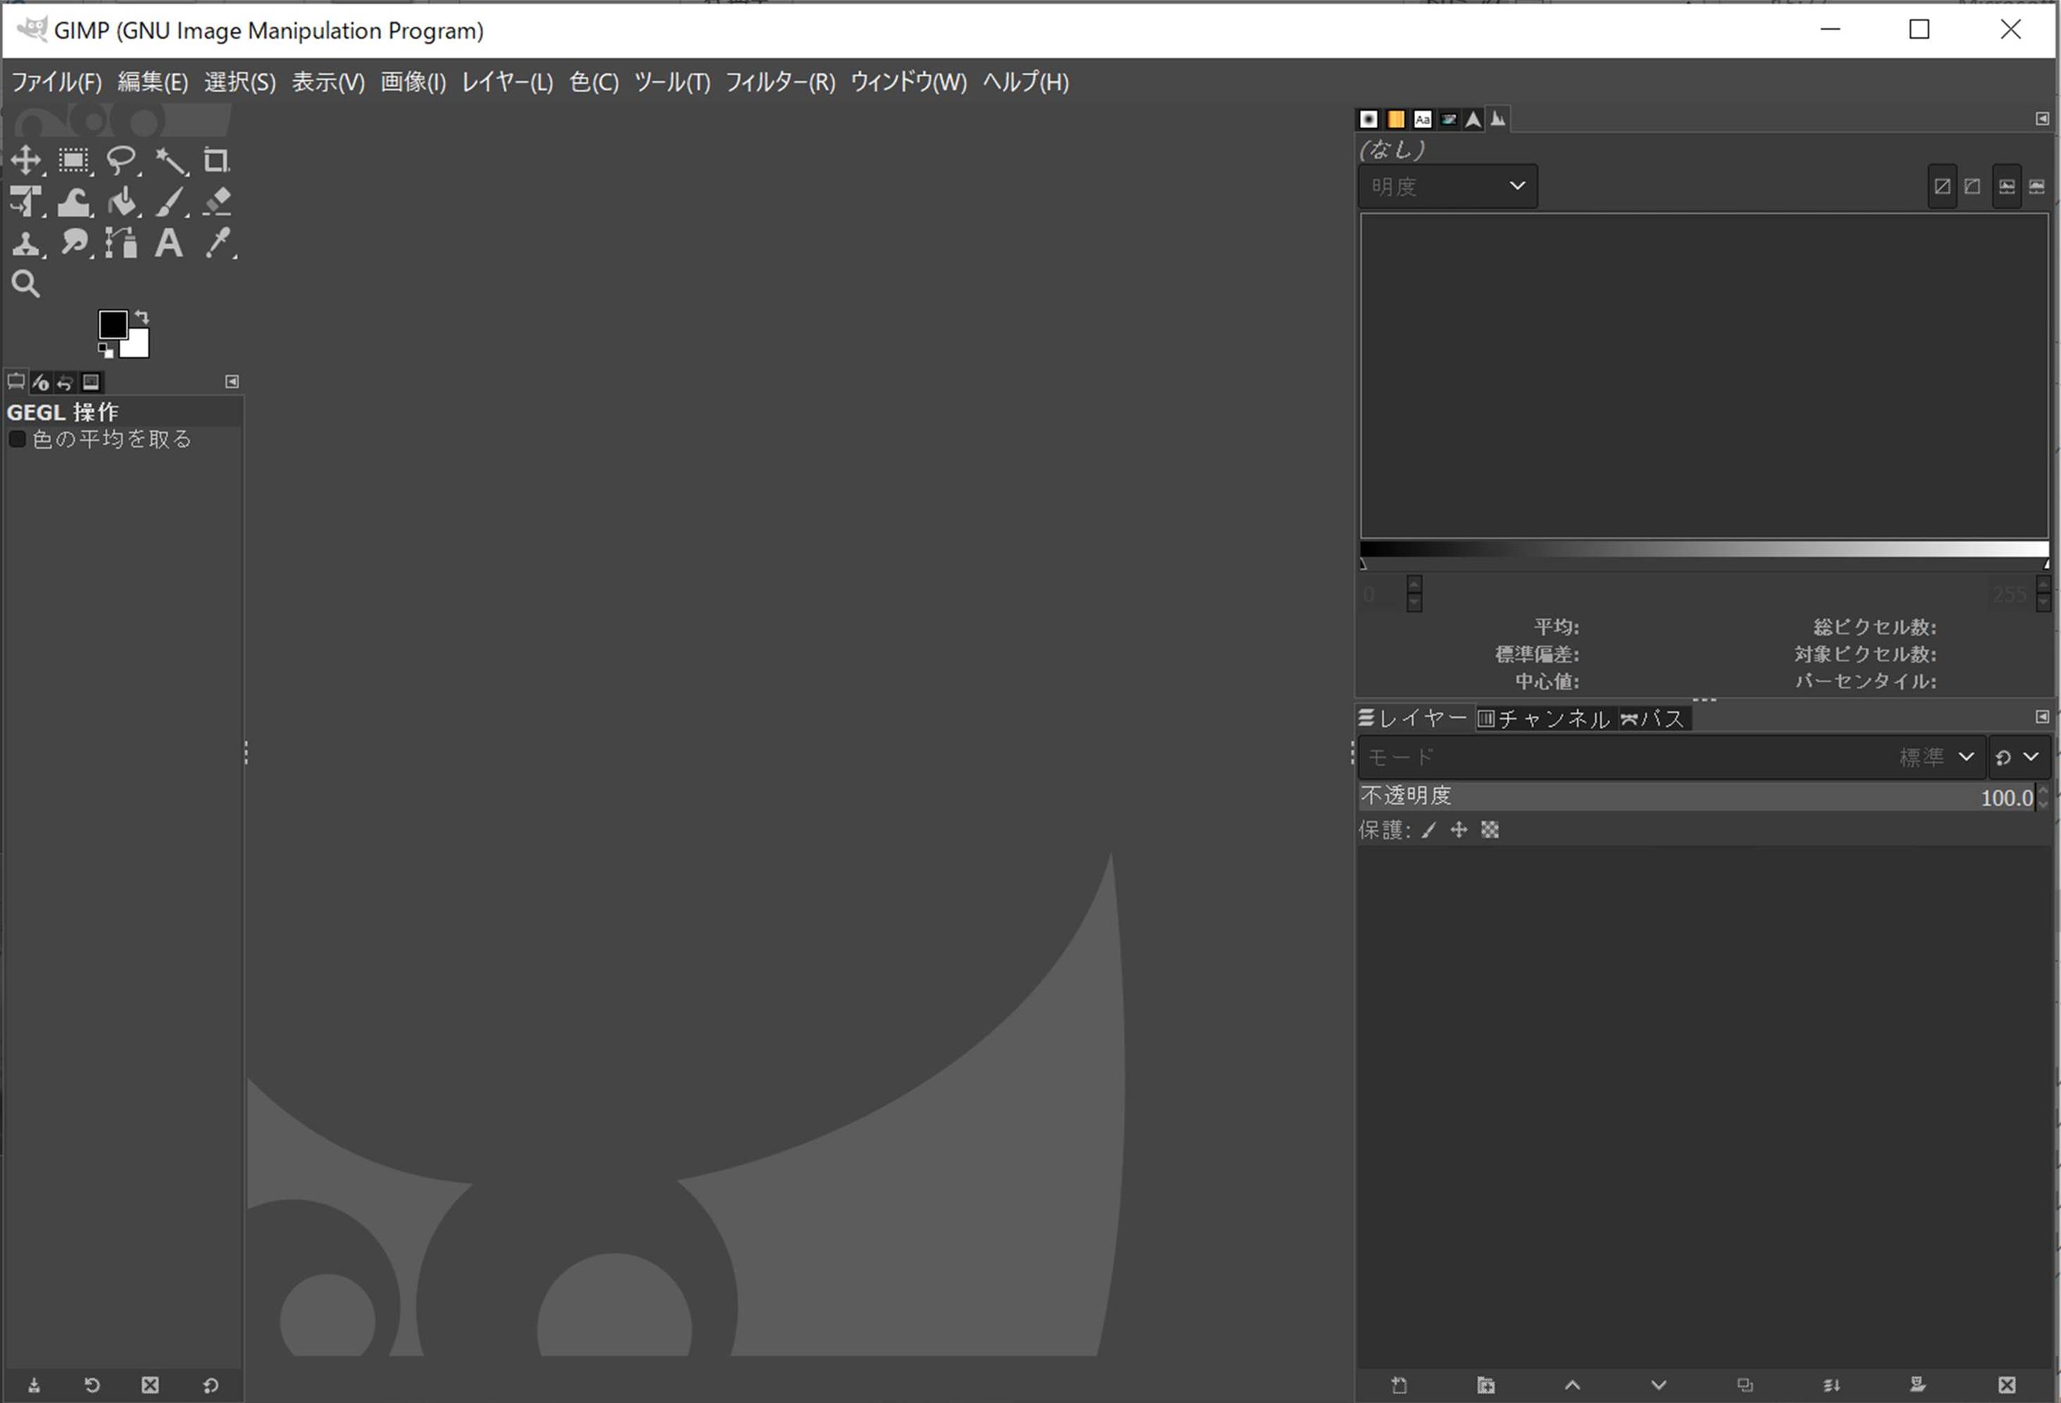Select the Move tool
This screenshot has height=1403, width=2061.
tap(25, 161)
